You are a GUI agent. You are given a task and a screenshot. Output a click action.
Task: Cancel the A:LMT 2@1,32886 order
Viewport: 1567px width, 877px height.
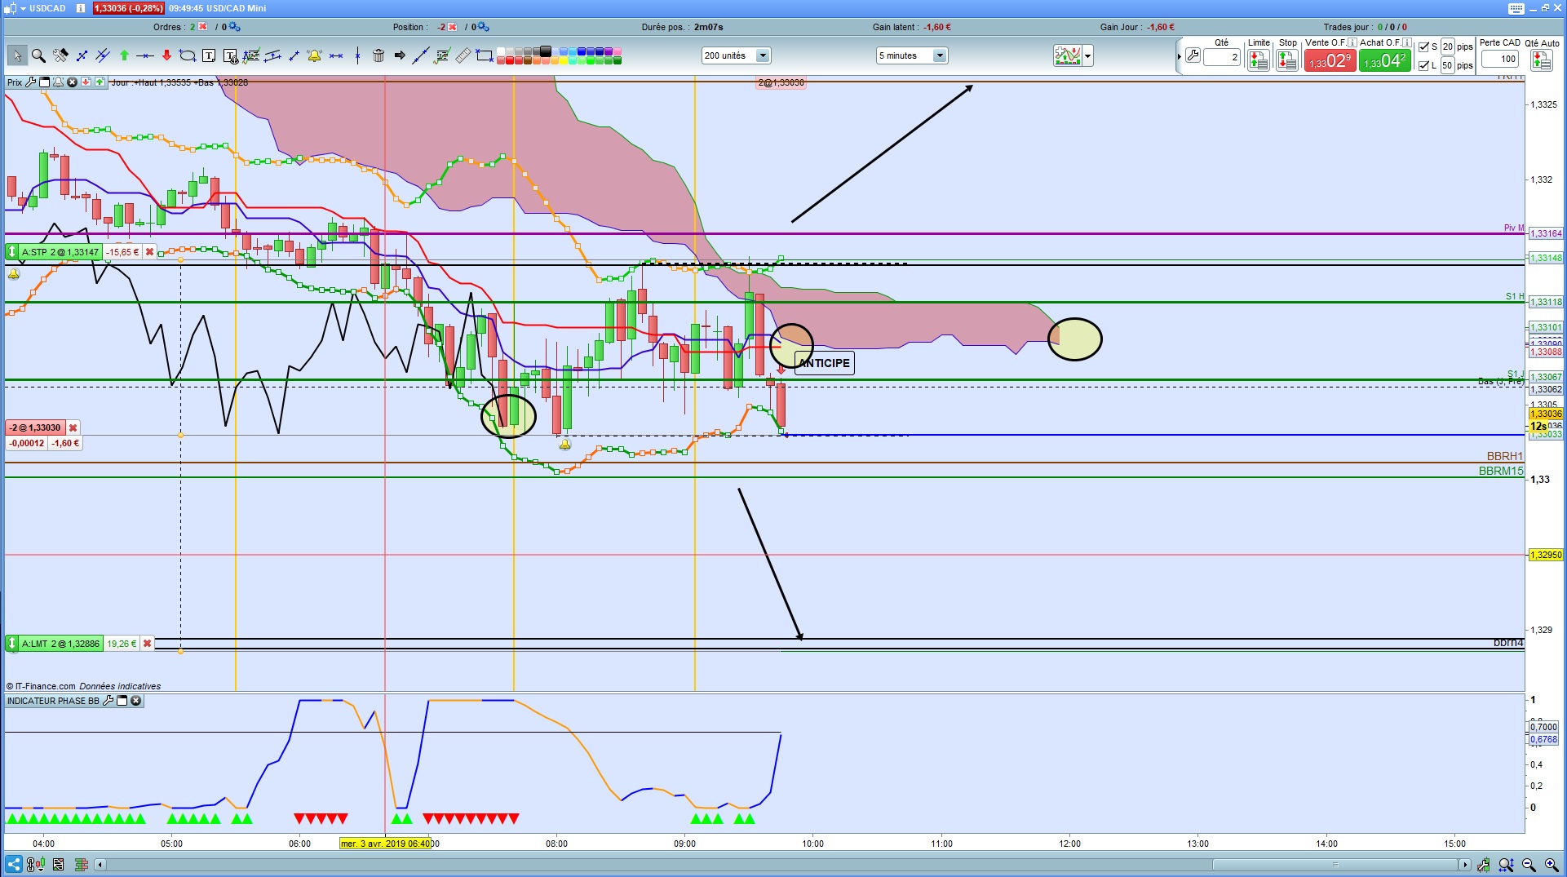pyautogui.click(x=148, y=644)
